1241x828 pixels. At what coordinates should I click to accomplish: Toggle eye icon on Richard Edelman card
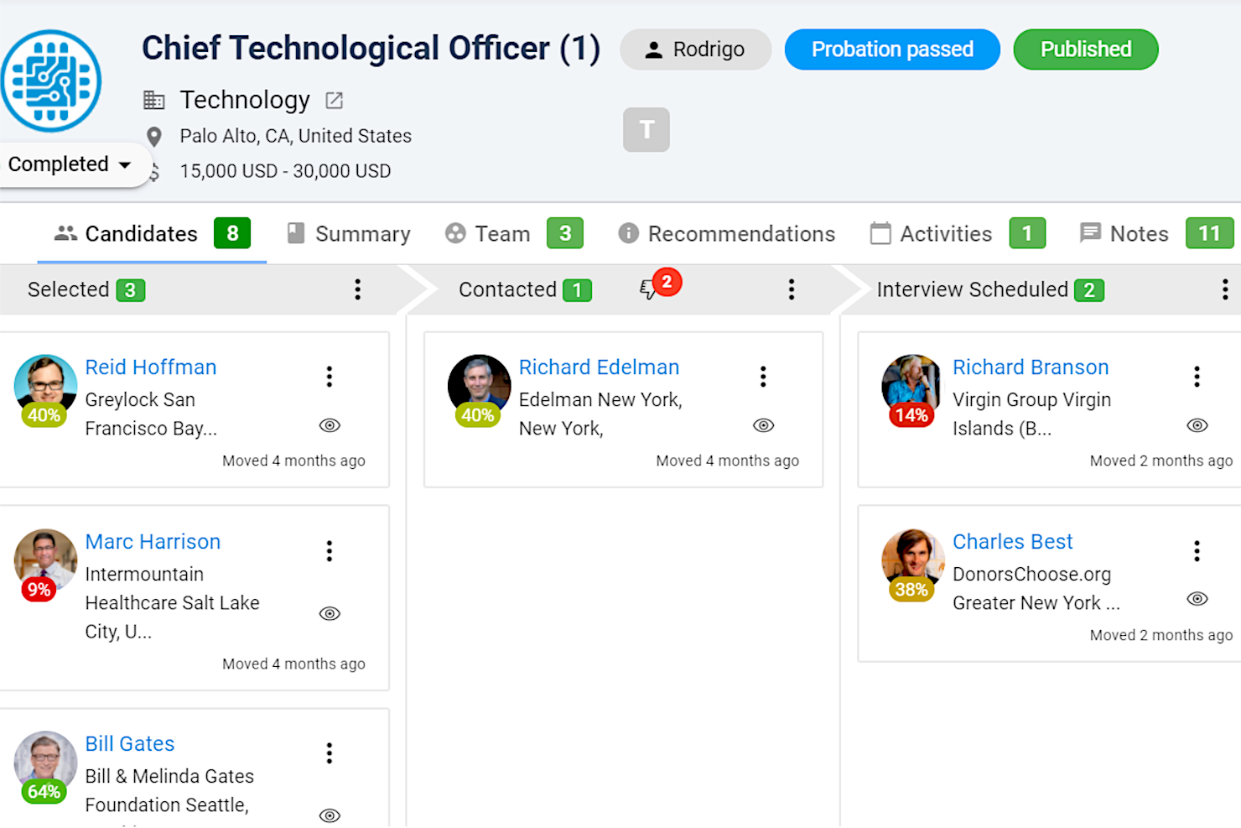pos(763,425)
